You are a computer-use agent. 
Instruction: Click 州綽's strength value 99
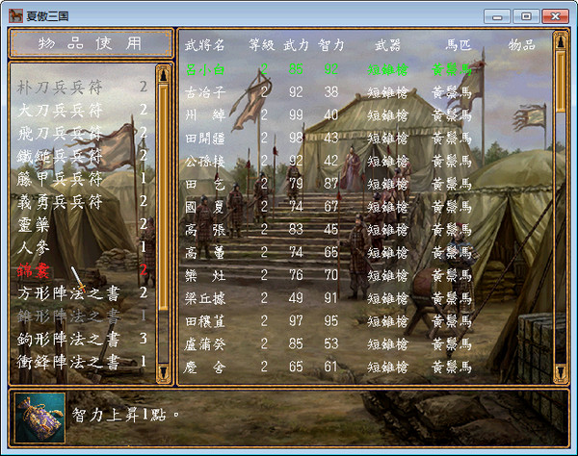pyautogui.click(x=296, y=115)
